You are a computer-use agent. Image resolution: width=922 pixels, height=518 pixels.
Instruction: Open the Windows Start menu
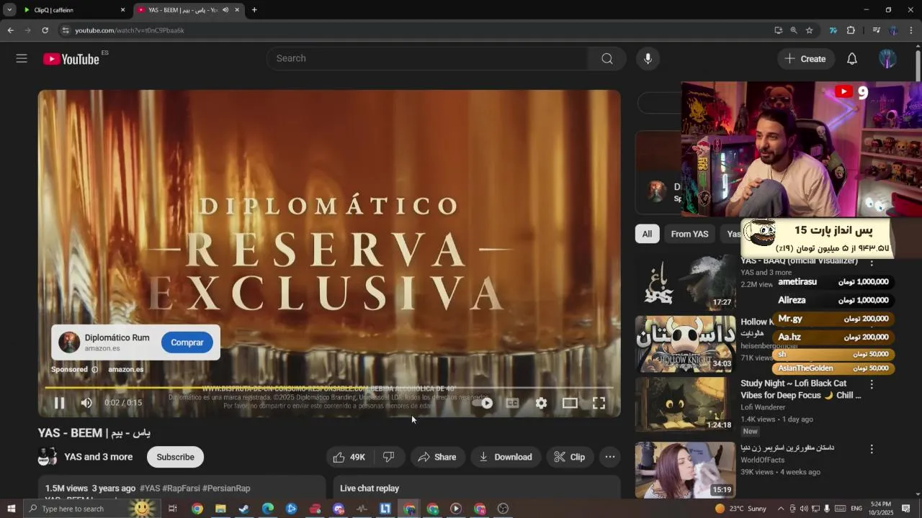pos(11,509)
